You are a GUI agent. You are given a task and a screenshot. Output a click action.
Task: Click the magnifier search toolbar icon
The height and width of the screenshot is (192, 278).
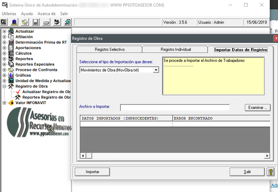[x=4, y=22]
